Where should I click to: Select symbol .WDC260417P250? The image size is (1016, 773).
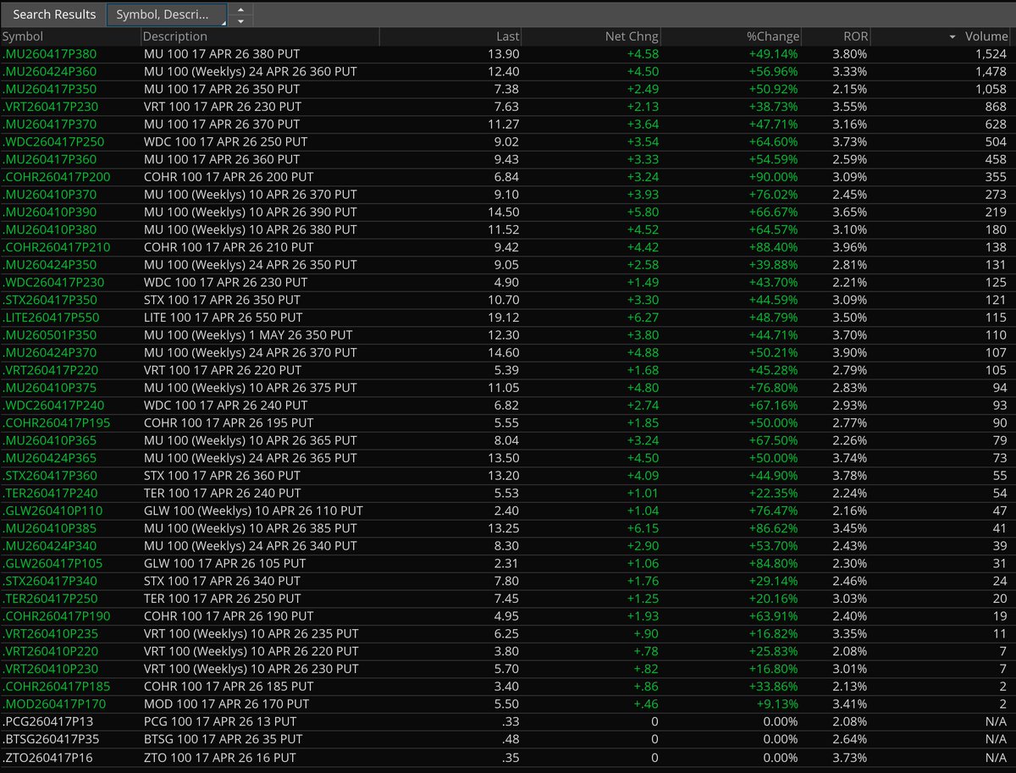click(x=53, y=141)
